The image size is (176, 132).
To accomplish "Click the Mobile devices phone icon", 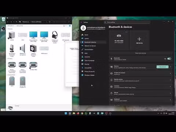I will coord(111,80).
